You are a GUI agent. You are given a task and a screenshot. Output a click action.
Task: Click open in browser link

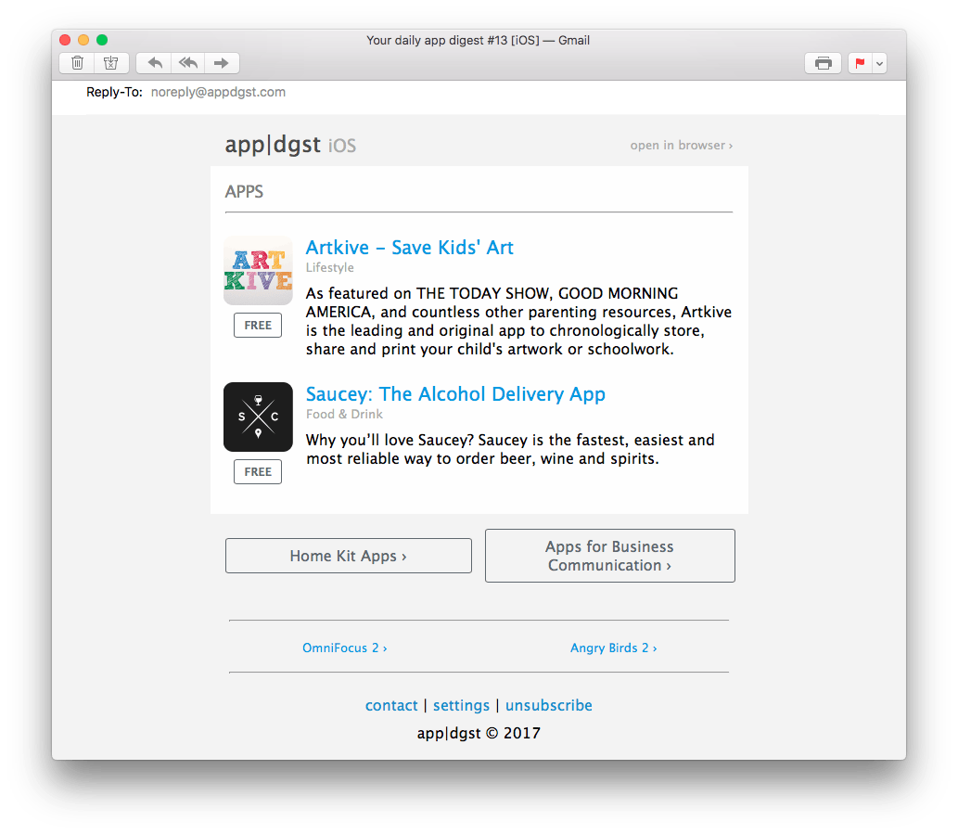point(682,146)
